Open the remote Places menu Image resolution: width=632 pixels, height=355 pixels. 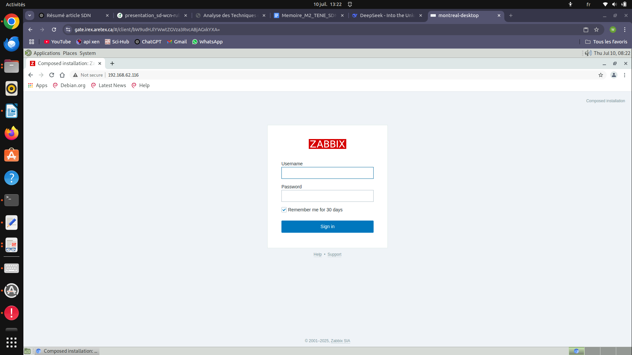pyautogui.click(x=70, y=53)
